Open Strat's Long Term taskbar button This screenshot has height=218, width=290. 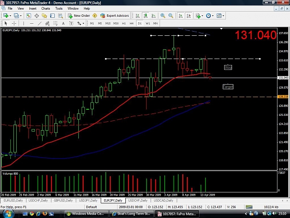pos(132,214)
